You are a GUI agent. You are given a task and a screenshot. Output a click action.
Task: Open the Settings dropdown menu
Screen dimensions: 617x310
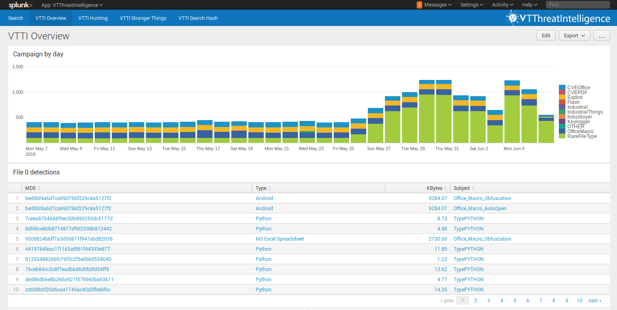point(471,5)
